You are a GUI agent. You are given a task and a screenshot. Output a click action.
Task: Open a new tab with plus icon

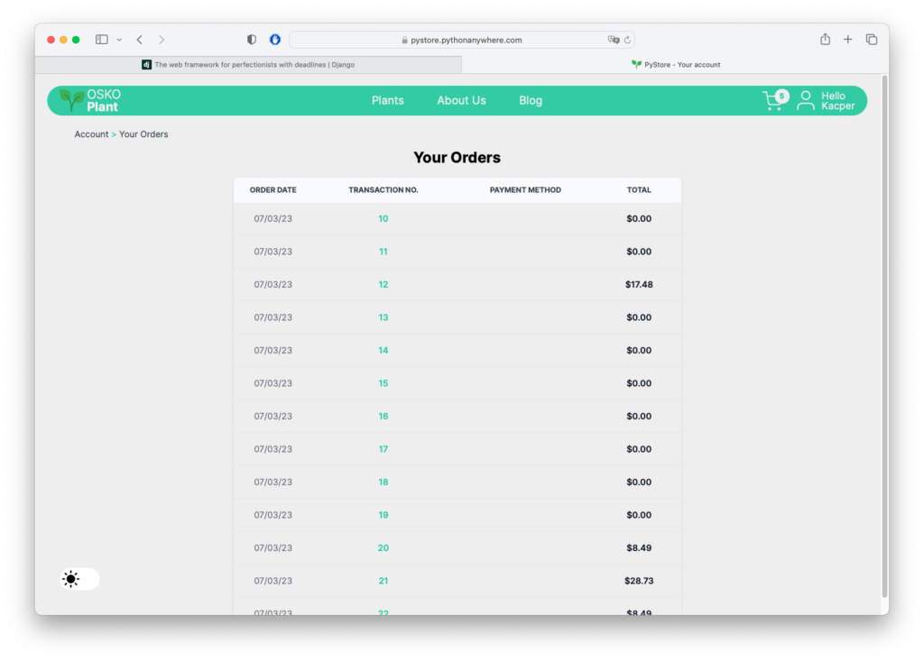[848, 40]
